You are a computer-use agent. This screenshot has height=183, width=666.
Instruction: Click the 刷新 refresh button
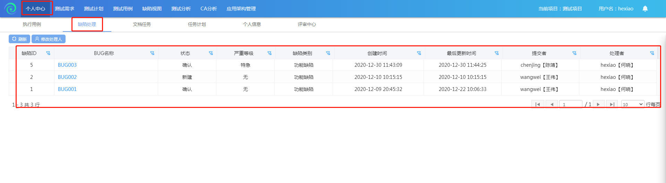pos(19,39)
